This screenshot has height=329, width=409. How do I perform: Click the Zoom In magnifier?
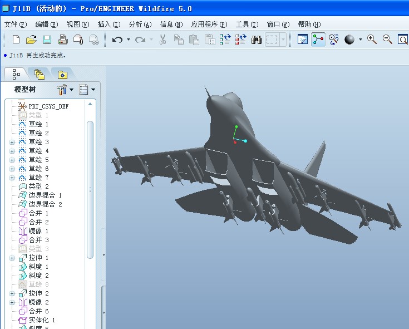click(372, 40)
